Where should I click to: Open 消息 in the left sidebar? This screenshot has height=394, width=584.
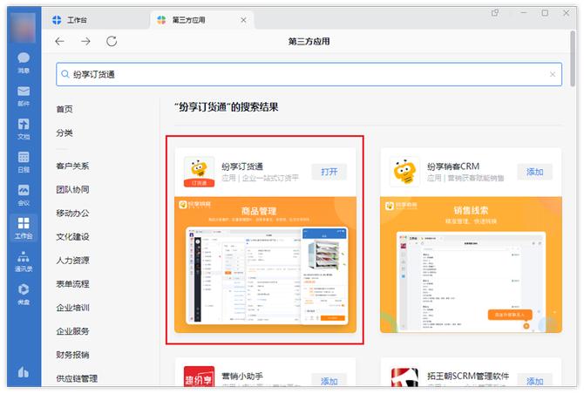click(24, 62)
